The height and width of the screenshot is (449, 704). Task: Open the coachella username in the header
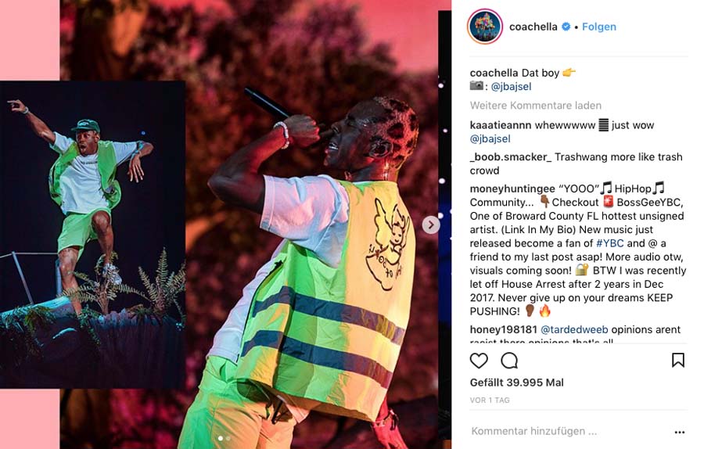click(533, 27)
